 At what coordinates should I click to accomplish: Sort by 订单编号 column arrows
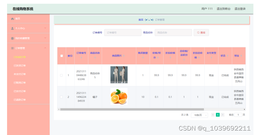pos(81,57)
